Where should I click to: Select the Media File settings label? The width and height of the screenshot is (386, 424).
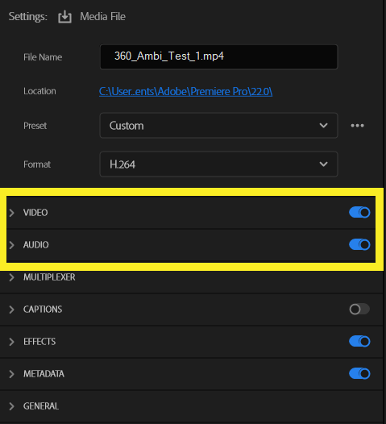point(102,17)
